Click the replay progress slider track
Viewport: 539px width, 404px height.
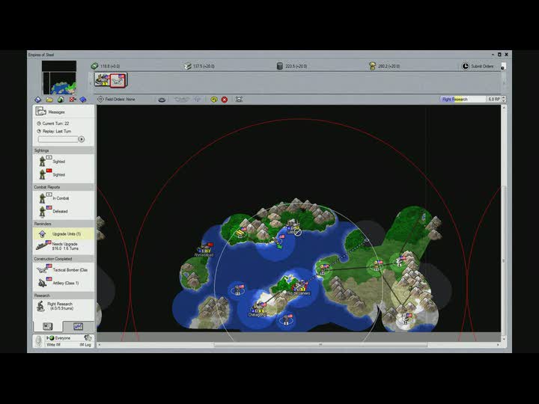point(58,139)
